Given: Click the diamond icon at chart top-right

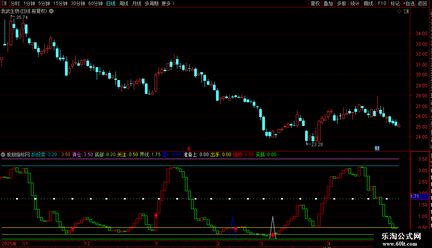Looking at the screenshot, I should pyautogui.click(x=399, y=11).
